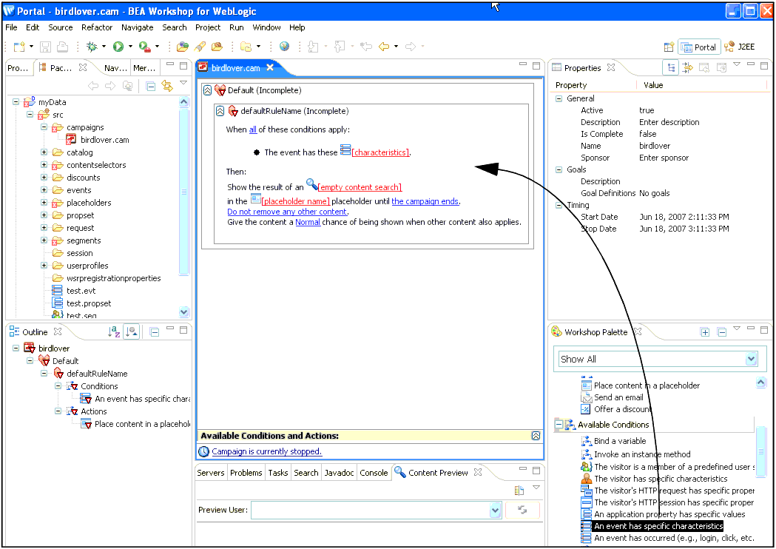The height and width of the screenshot is (549, 776).
Task: Collapse the General property group
Action: click(x=559, y=98)
